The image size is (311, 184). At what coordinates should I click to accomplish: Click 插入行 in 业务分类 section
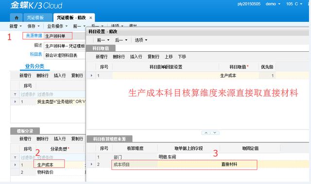(60, 76)
